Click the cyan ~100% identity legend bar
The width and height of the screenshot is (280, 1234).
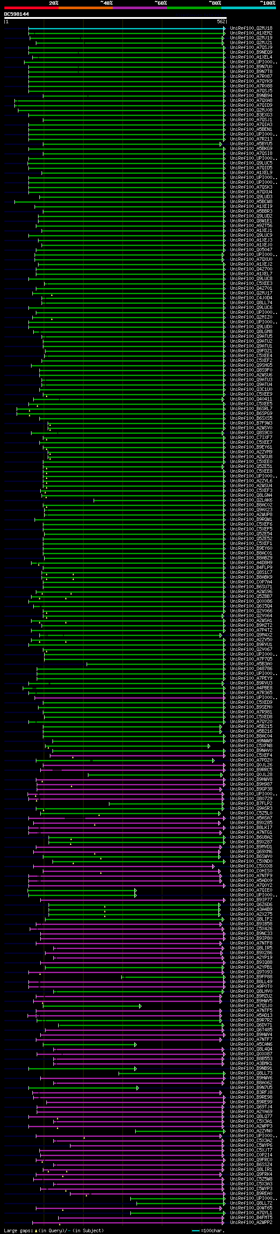point(249,8)
